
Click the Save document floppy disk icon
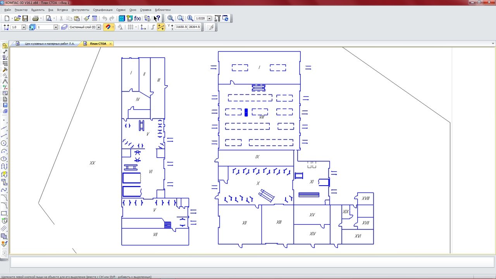tap(25, 18)
